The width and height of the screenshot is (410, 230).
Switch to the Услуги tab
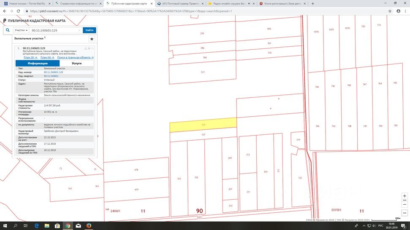pyautogui.click(x=76, y=63)
